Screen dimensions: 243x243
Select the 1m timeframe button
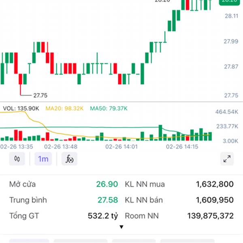coord(43,159)
